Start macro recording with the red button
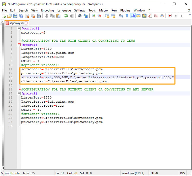The image size is (192, 176). coord(170,16)
